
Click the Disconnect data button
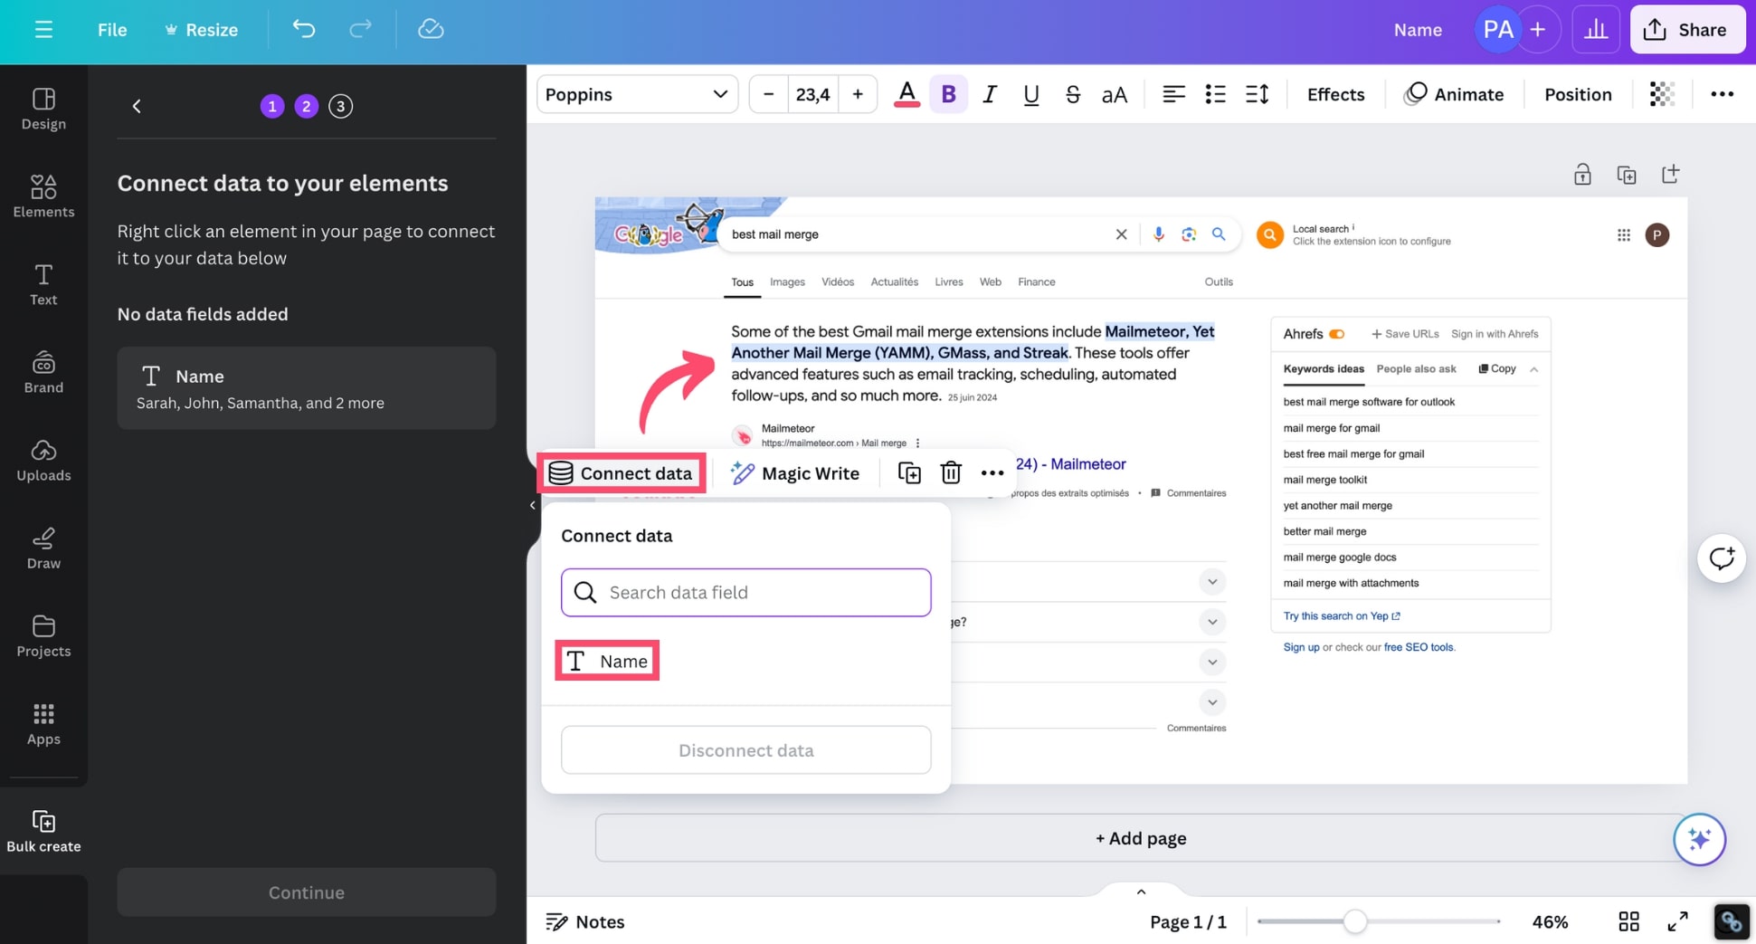click(745, 749)
